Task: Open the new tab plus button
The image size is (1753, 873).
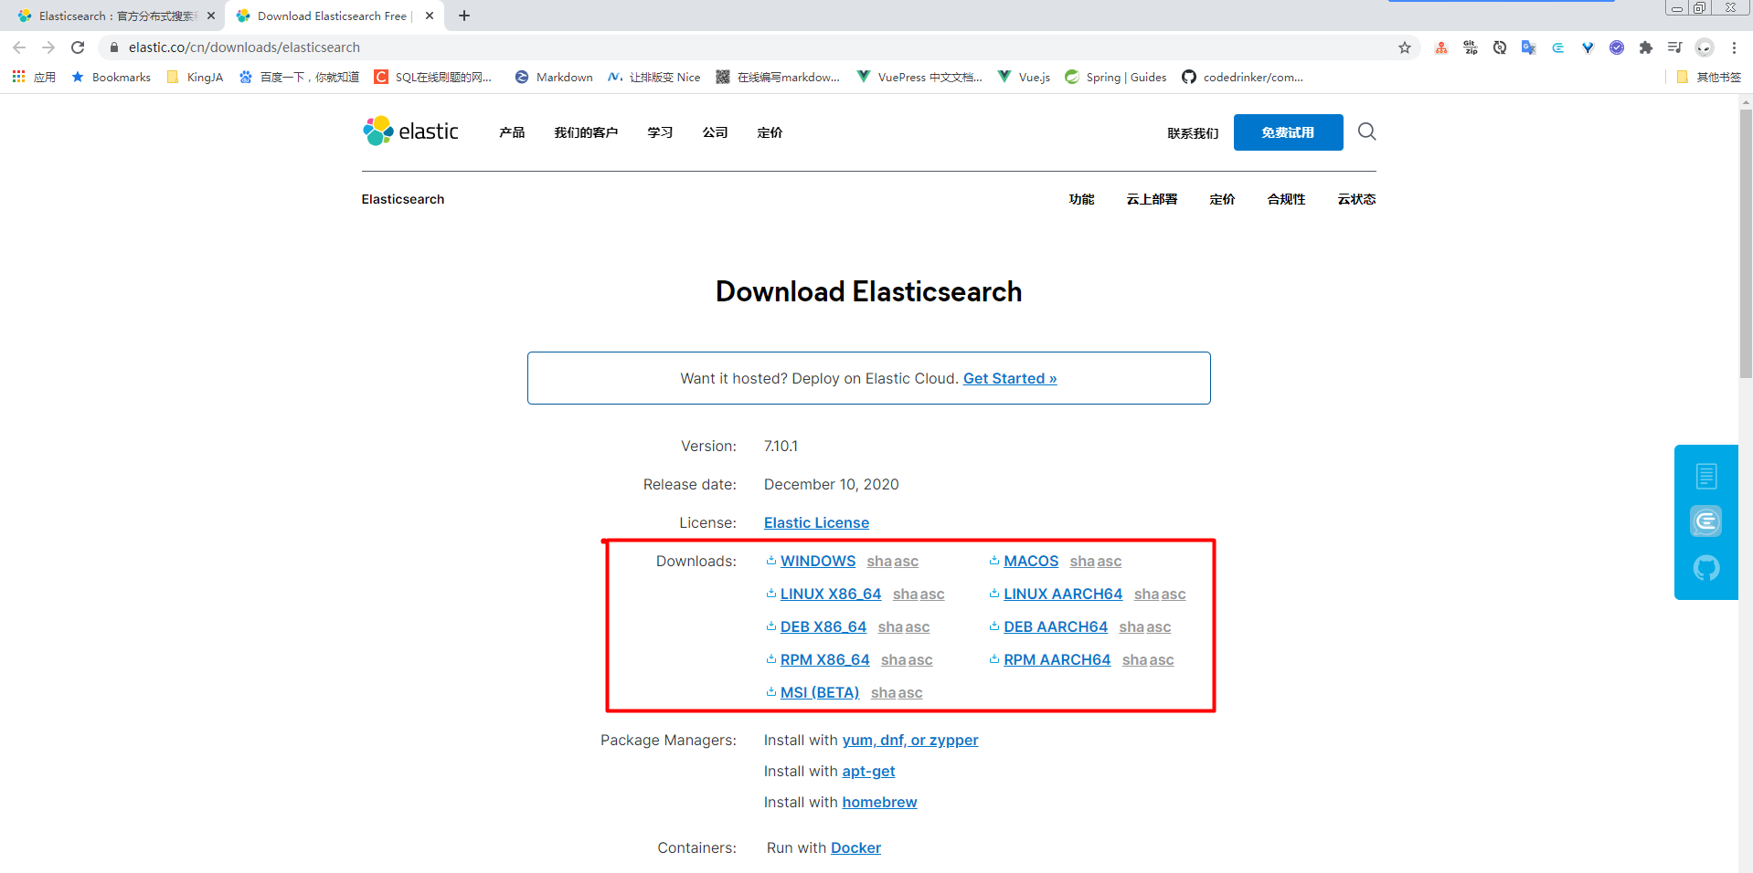Action: pos(464,16)
